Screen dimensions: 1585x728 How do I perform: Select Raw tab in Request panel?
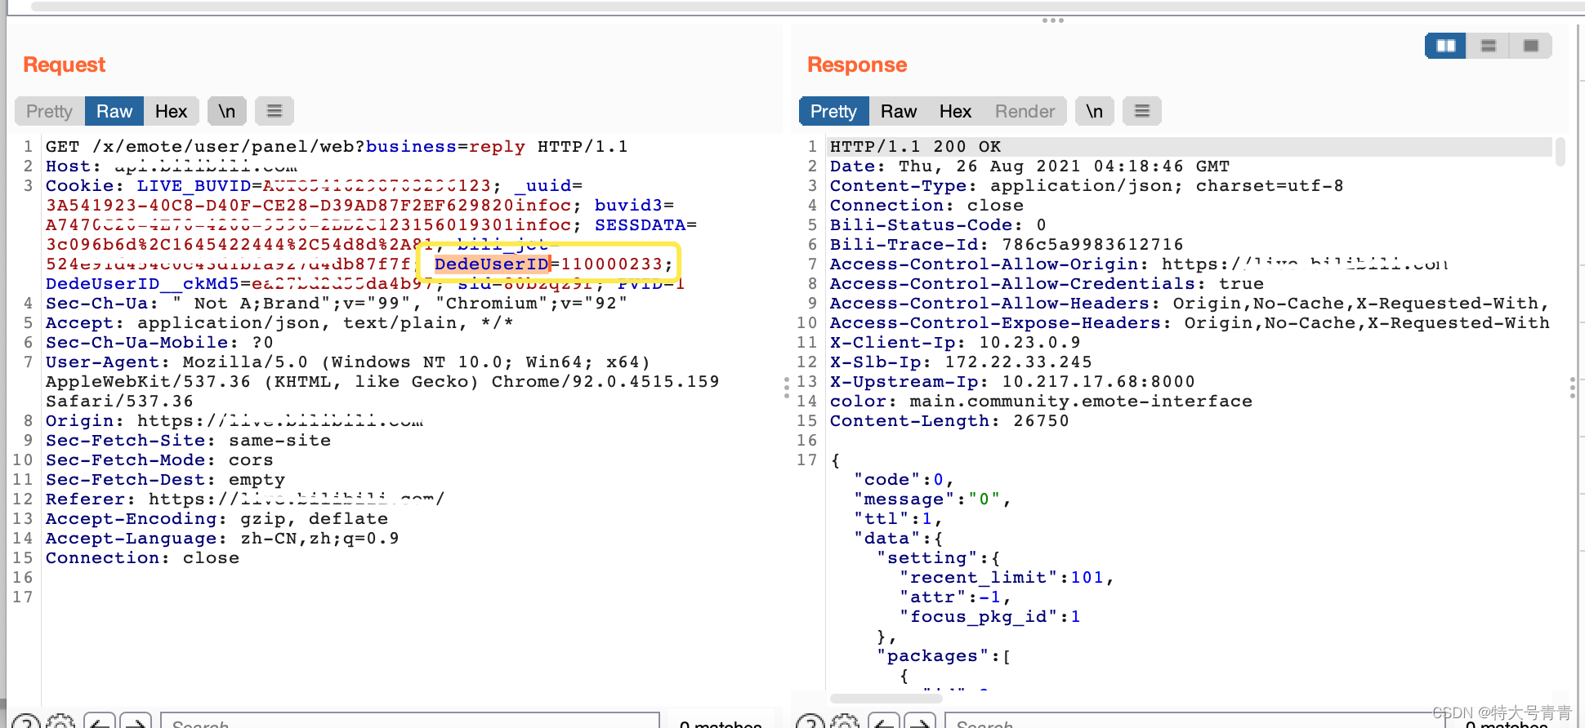point(114,111)
